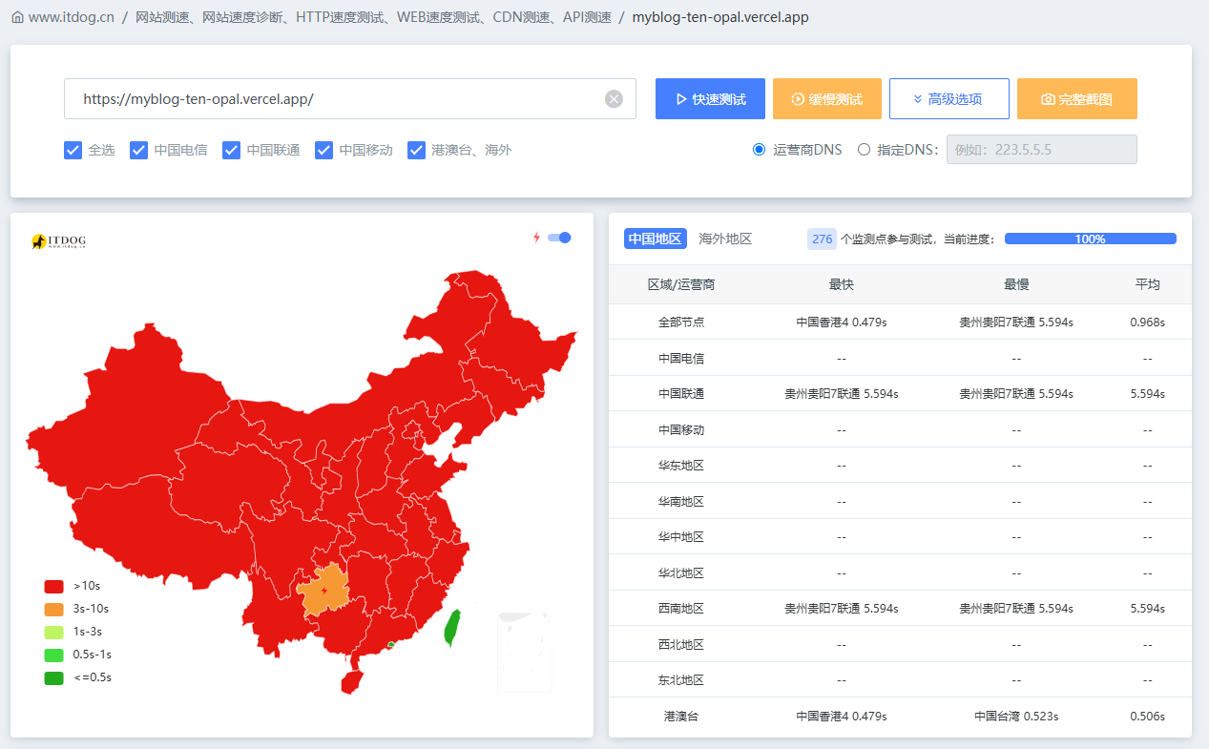Viewport: 1209px width, 749px height.
Task: Clear the URL field with the X icon
Action: point(614,99)
